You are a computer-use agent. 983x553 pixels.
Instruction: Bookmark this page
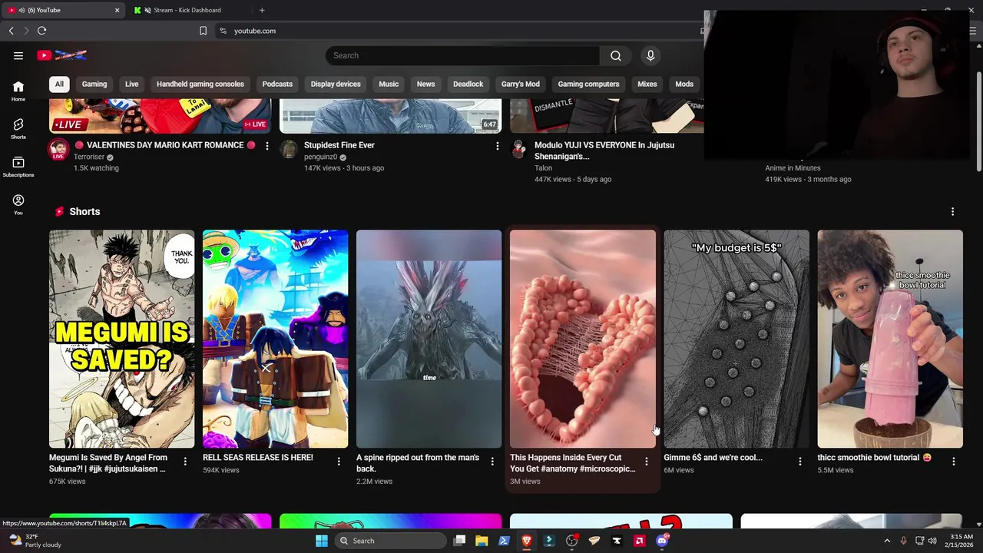click(x=203, y=31)
